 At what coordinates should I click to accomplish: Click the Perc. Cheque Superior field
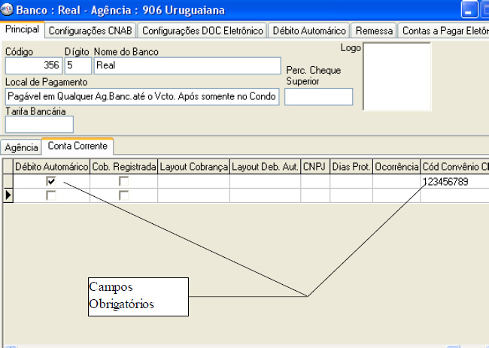[318, 96]
